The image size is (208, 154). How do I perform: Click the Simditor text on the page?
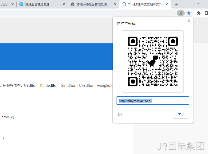pos(68,86)
